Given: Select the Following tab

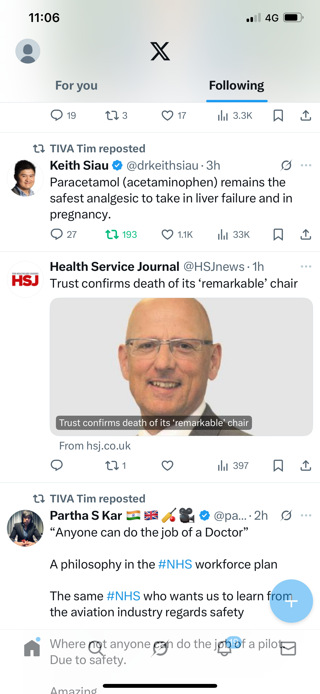Looking at the screenshot, I should click(236, 86).
